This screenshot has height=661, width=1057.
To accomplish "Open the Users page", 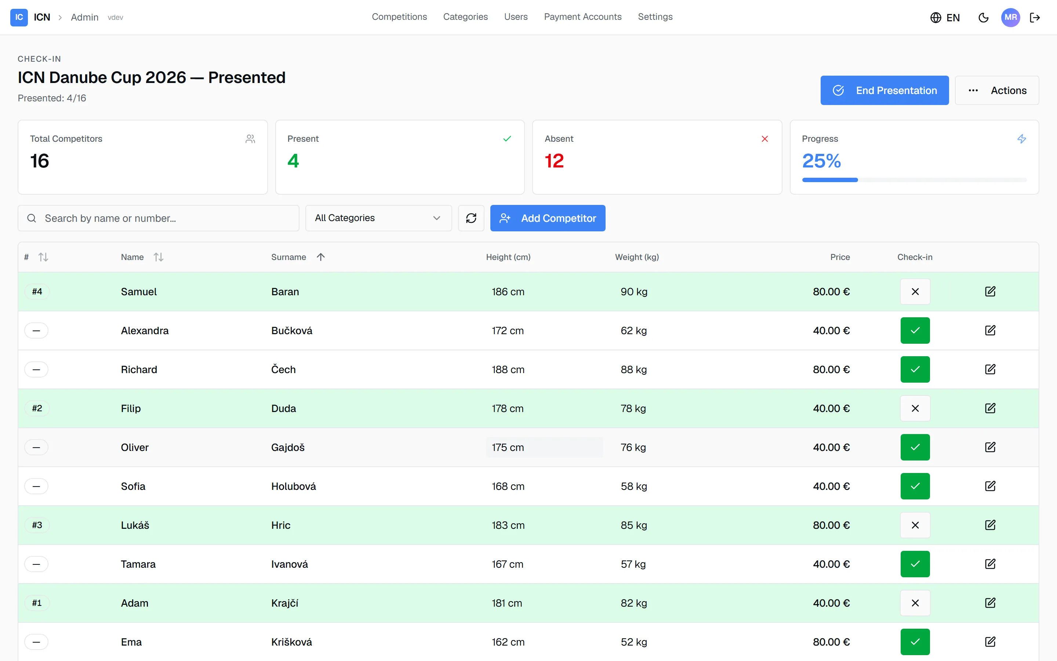I will point(515,17).
